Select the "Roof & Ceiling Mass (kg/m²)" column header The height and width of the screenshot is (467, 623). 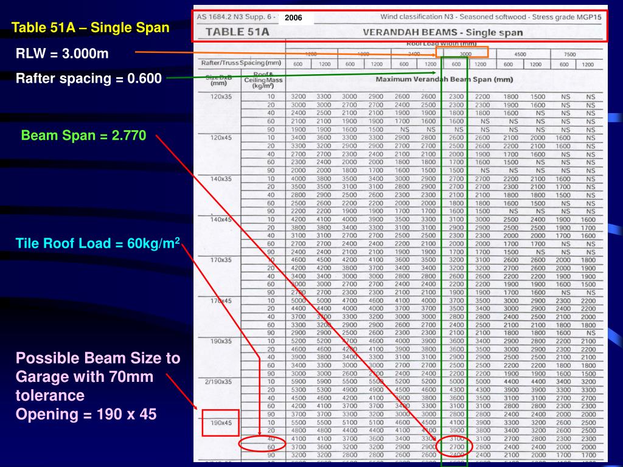263,80
